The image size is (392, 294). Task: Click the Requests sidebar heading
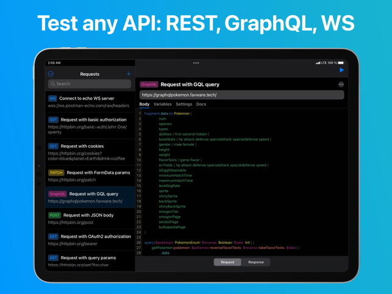tap(90, 74)
